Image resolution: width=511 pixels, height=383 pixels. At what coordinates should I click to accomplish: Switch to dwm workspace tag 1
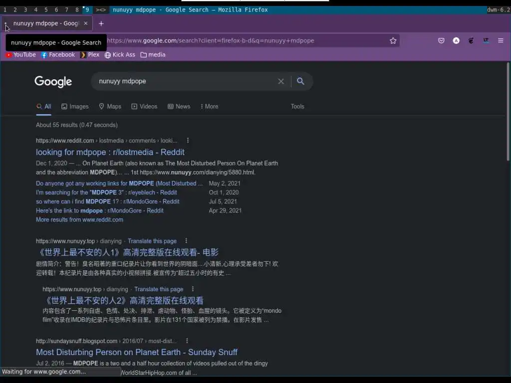5,10
